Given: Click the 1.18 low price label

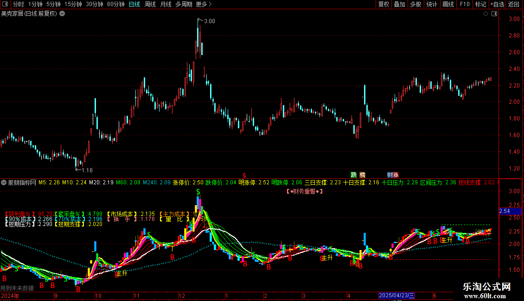Looking at the screenshot, I should coord(87,170).
